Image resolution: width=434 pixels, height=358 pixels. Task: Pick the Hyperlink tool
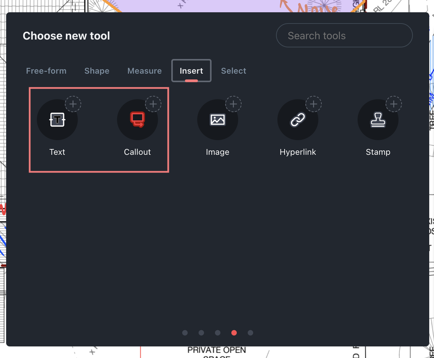pyautogui.click(x=298, y=119)
